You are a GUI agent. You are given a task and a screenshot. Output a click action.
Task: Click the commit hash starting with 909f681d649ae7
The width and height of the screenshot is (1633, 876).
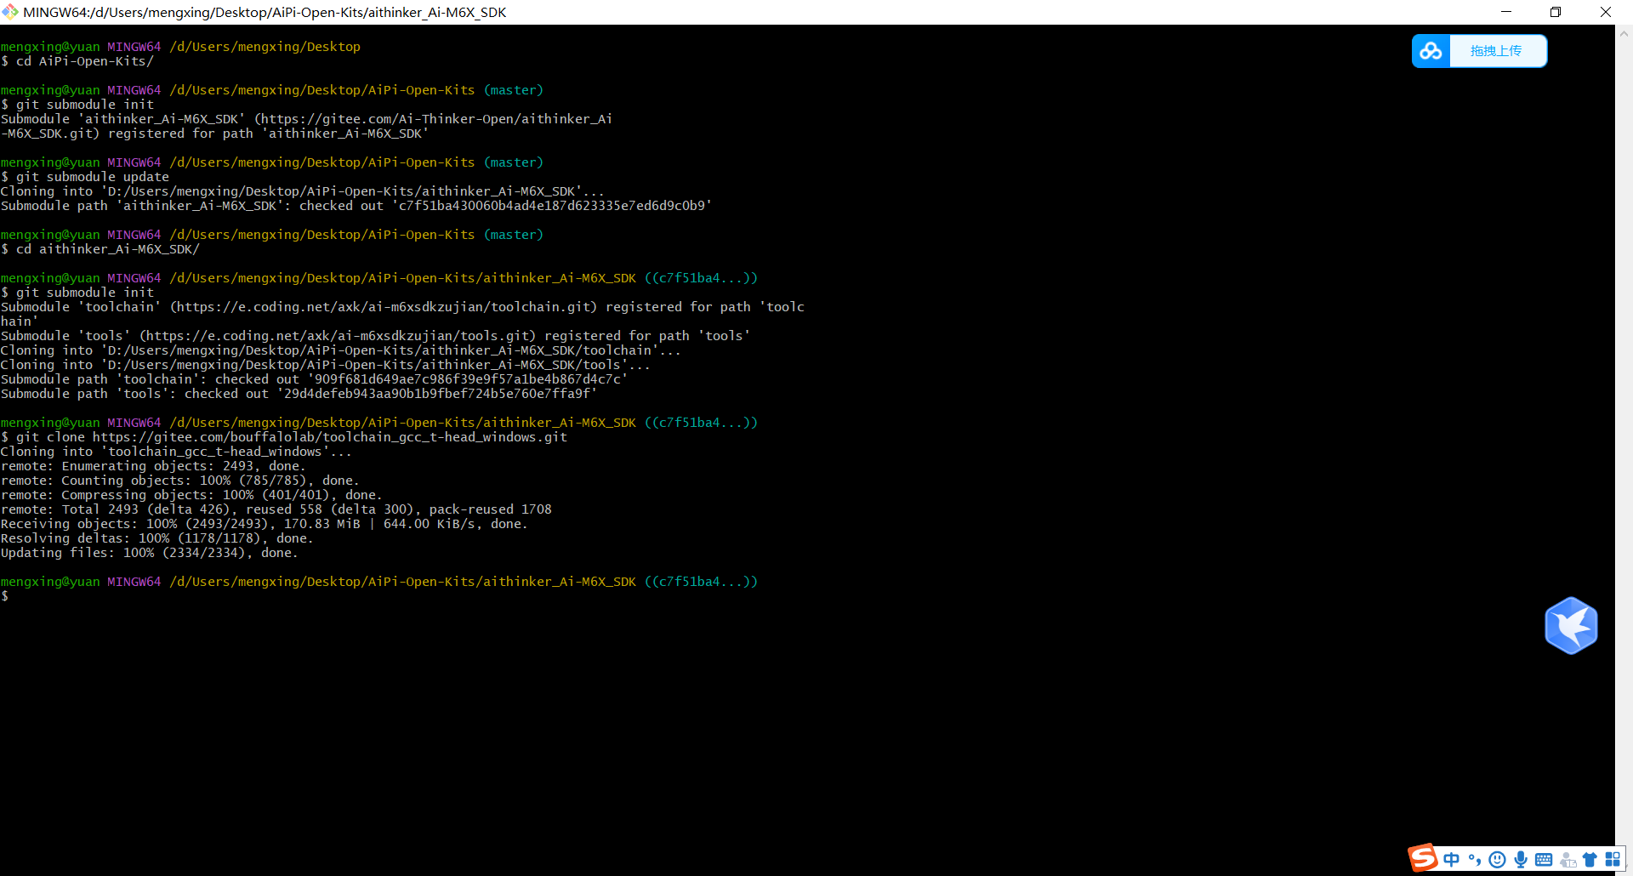468,379
